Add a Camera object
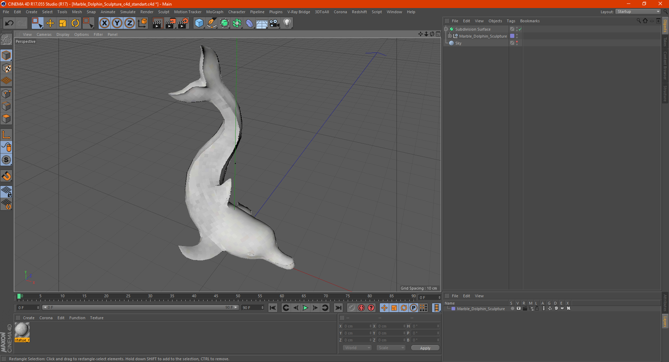This screenshot has height=362, width=669. coord(274,23)
